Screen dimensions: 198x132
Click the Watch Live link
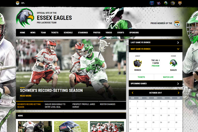click(169, 77)
